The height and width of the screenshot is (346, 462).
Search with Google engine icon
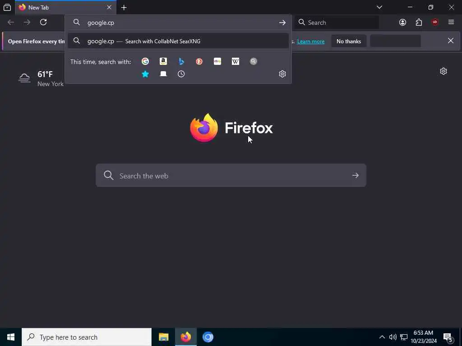145,61
